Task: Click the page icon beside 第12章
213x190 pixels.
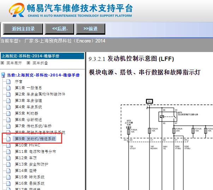Action: click(x=8, y=158)
